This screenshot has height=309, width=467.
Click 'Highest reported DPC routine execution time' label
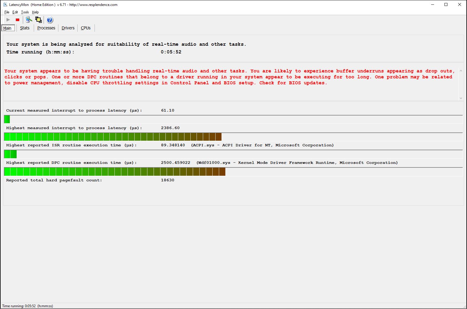click(71, 163)
